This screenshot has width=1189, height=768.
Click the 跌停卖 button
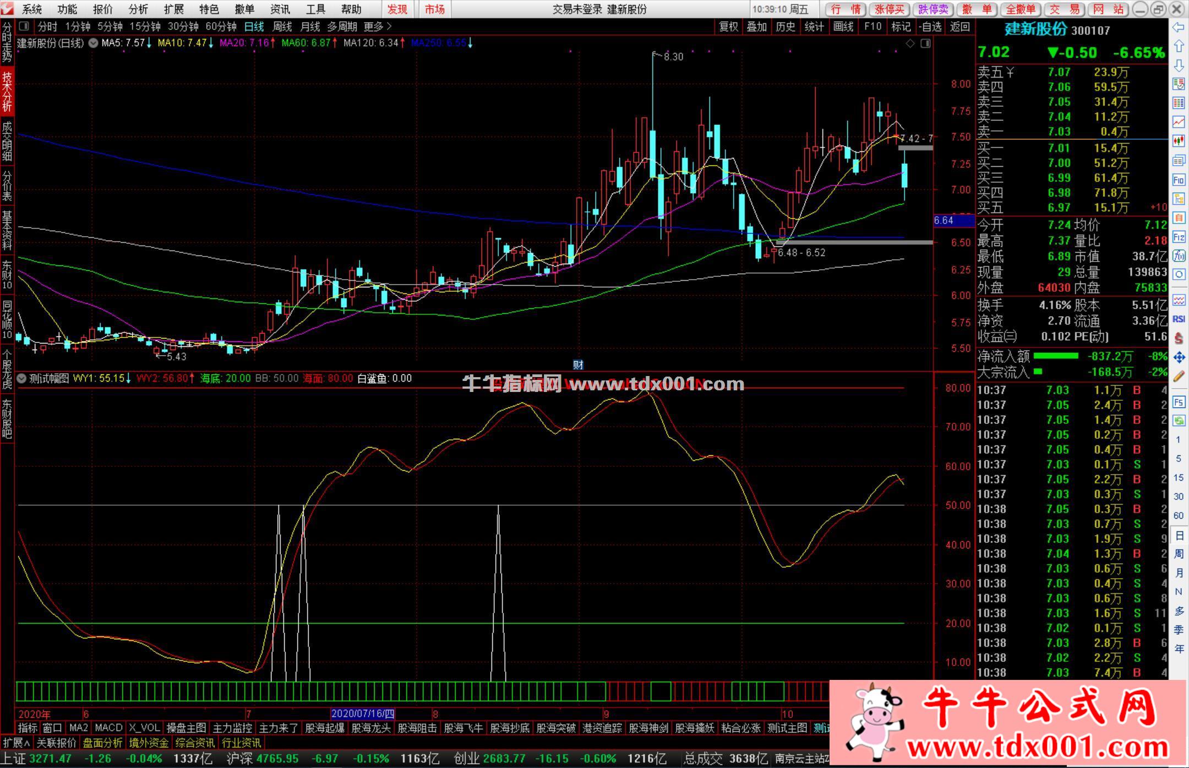pos(933,9)
